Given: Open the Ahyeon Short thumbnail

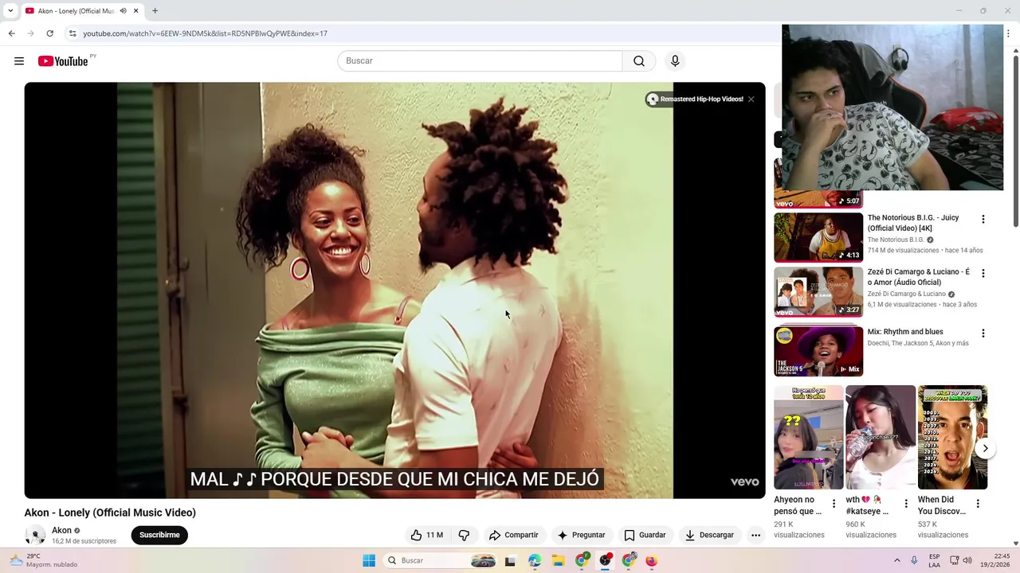Looking at the screenshot, I should (808, 438).
